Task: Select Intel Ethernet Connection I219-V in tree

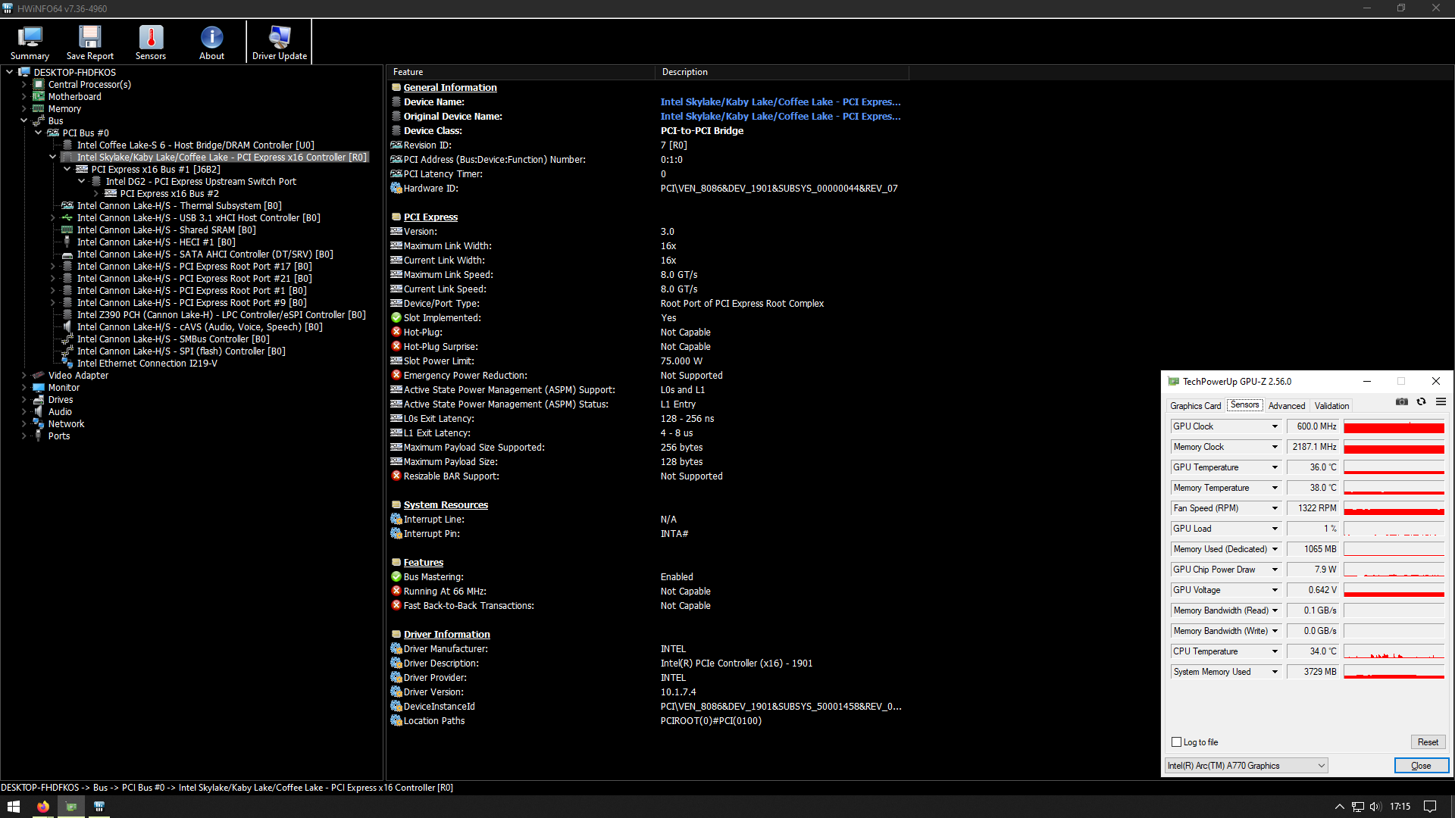Action: tap(146, 363)
